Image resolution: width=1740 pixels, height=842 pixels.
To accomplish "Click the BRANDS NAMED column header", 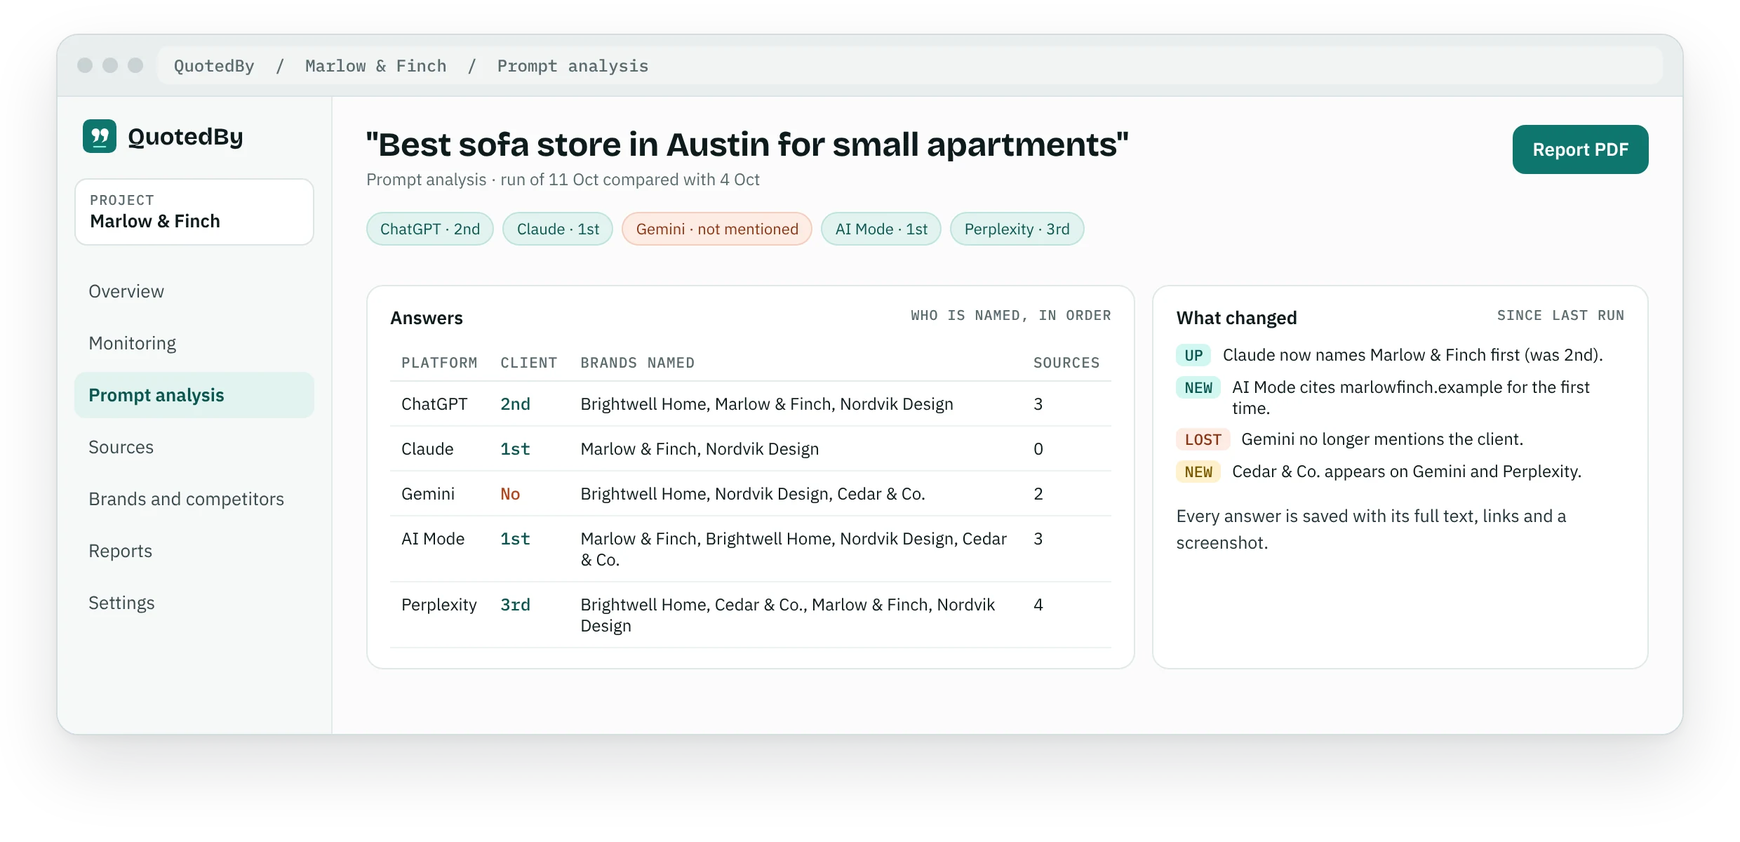I will point(637,363).
